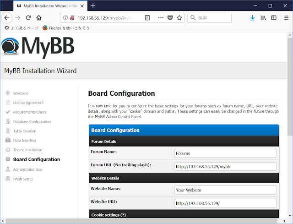Select Welcome in the wizard steps
The image size is (293, 224).
[21, 93]
